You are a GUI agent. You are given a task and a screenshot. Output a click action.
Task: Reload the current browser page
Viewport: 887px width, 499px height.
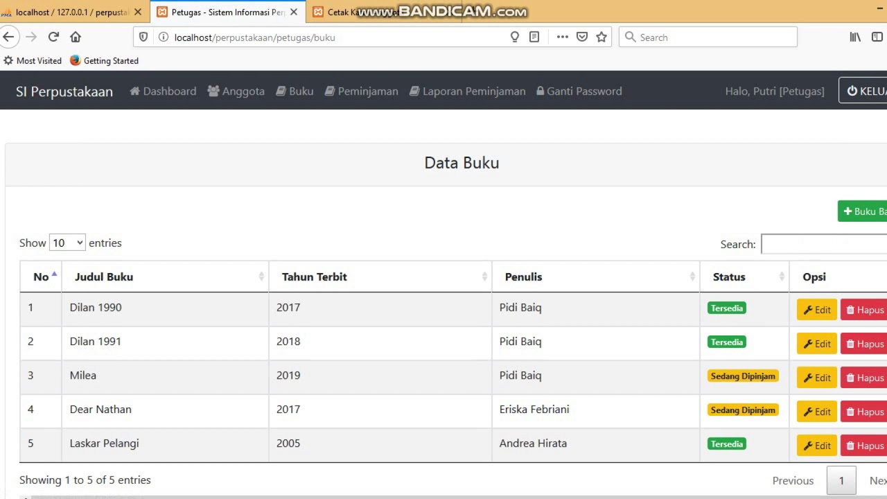[53, 37]
